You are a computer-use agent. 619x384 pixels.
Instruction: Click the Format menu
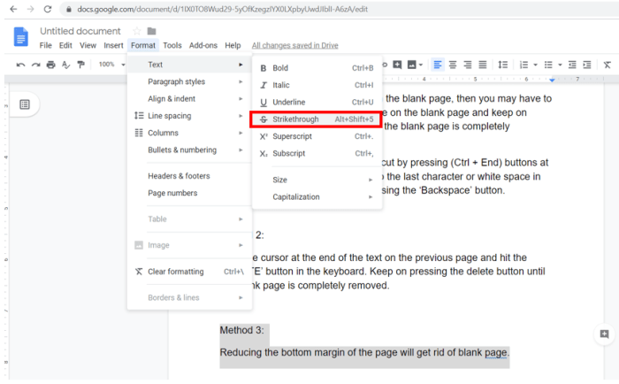[143, 45]
